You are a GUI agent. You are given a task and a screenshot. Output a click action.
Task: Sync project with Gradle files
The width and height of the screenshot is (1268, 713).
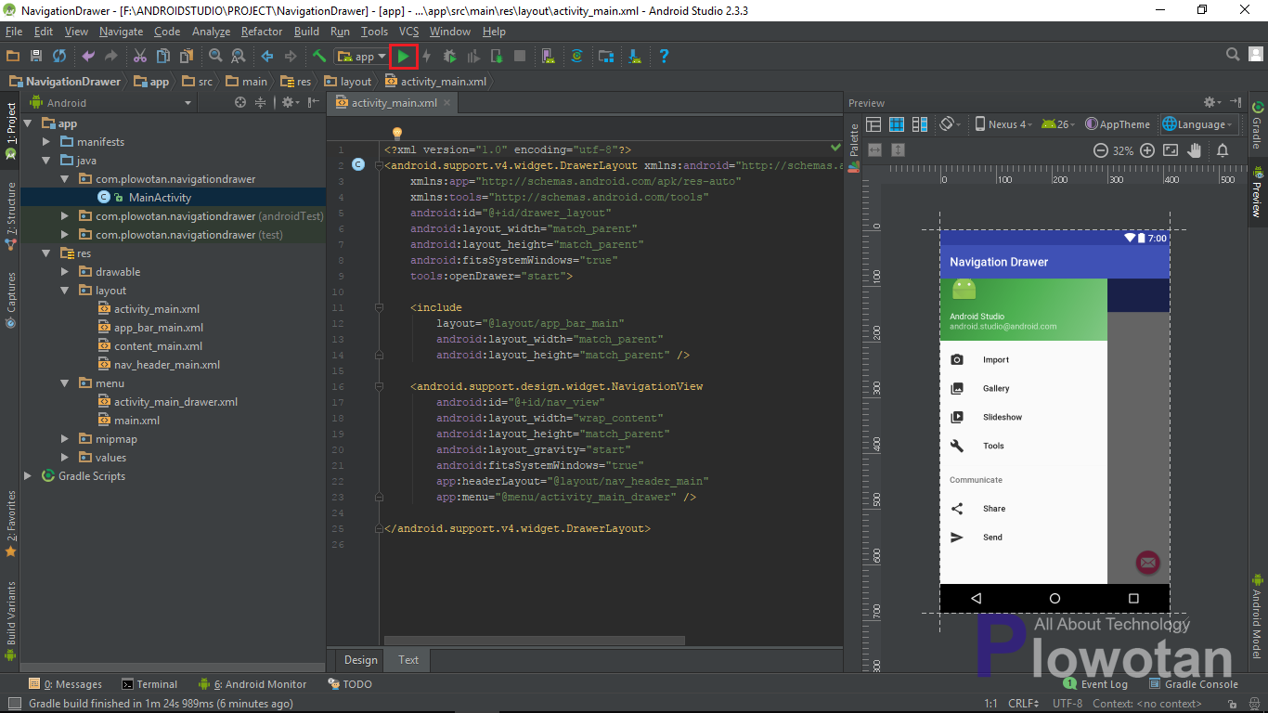(x=577, y=56)
